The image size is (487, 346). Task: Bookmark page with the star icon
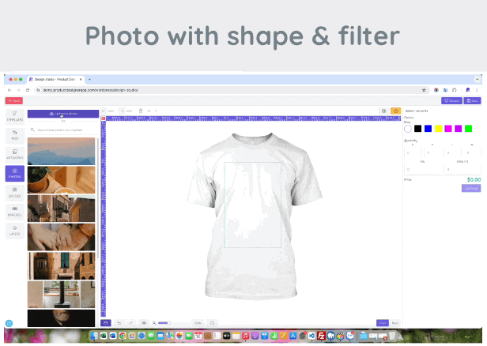coord(424,90)
